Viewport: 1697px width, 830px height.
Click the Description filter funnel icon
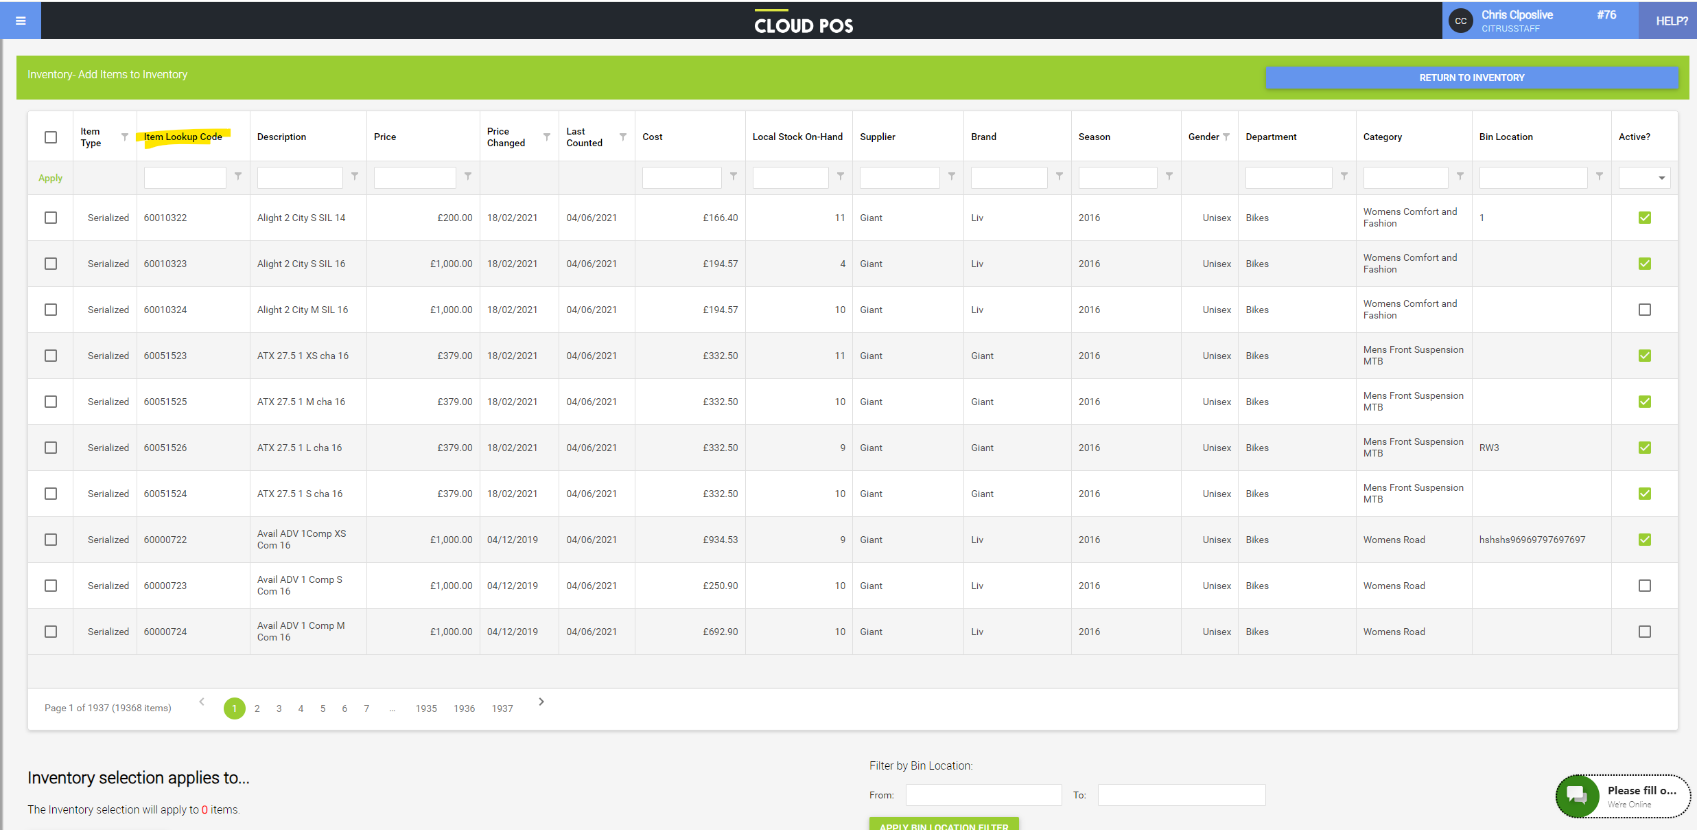coord(355,176)
